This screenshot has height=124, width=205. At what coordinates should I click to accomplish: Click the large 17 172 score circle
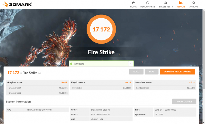point(101,29)
